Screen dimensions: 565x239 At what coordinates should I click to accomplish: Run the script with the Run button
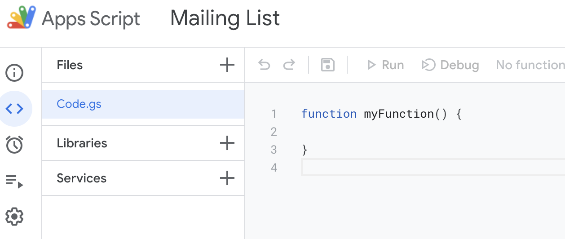[385, 65]
